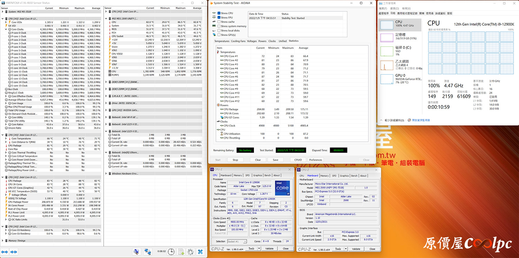Image resolution: width=519 pixels, height=258 pixels.
Task: Click Close button in right CPU-Z window
Action: [x=372, y=249]
